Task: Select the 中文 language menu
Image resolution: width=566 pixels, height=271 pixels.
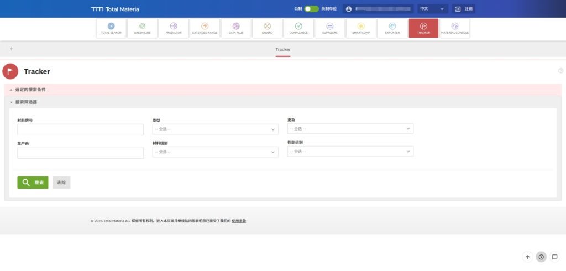Action: pos(432,9)
